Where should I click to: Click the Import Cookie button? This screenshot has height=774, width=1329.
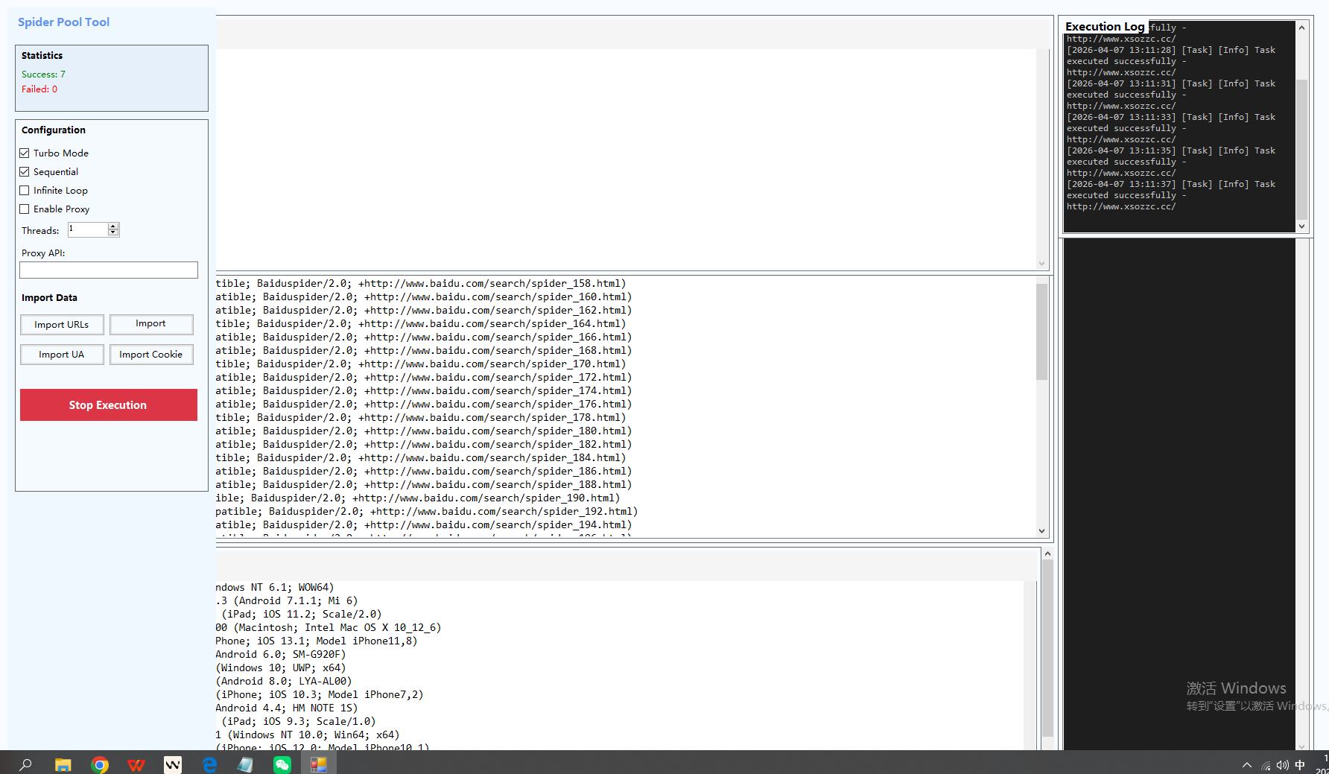point(151,354)
